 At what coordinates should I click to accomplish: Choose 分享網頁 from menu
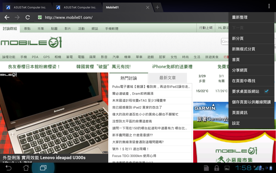click(x=251, y=70)
